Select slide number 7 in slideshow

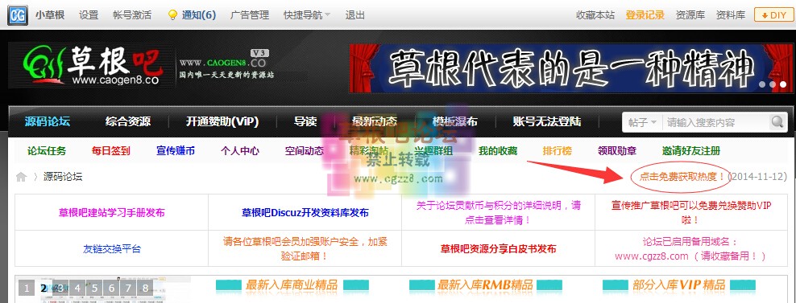(x=128, y=289)
